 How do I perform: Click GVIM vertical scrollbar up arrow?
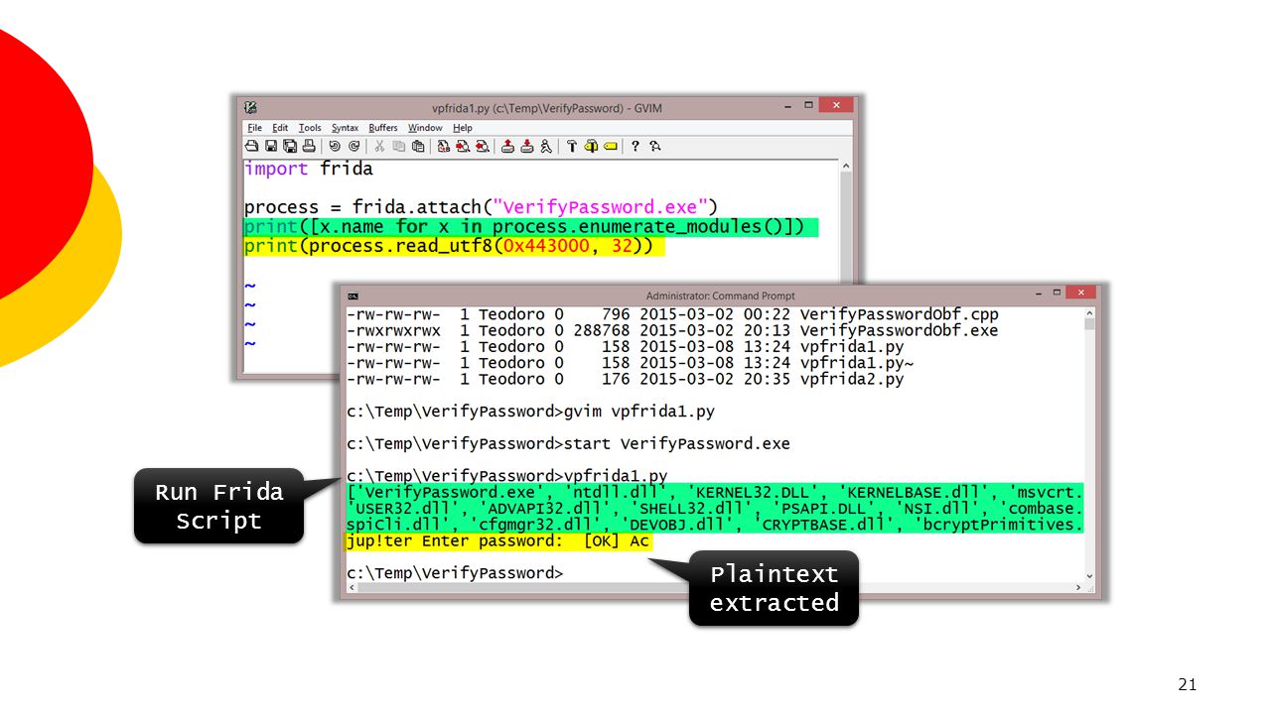[845, 167]
